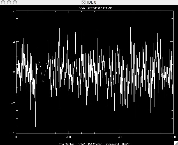The height and width of the screenshot is (145, 178).
Task: Zoom the IDL 0 window
Action: click(15, 2)
